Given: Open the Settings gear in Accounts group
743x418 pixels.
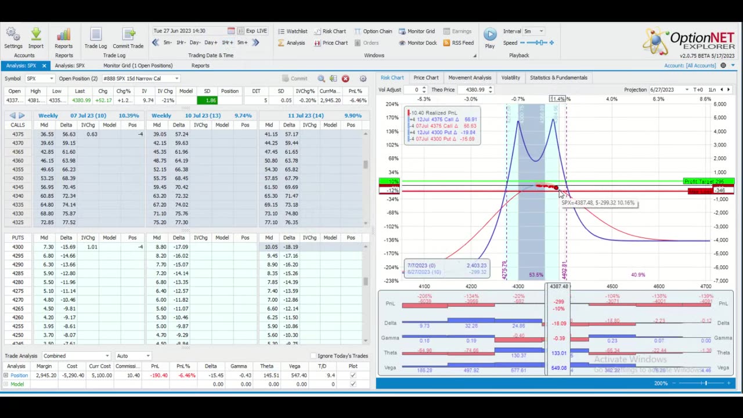Looking at the screenshot, I should point(13,35).
